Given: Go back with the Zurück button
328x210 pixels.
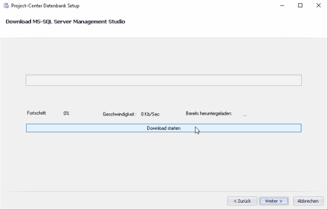Looking at the screenshot, I should pos(242,201).
